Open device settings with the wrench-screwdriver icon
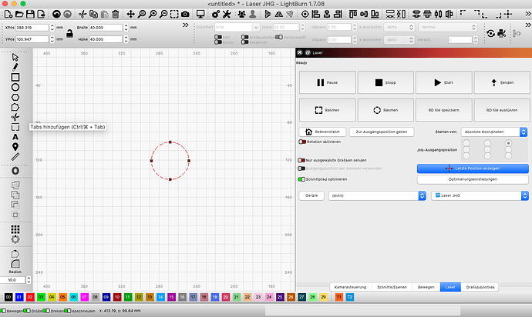 pos(227,14)
